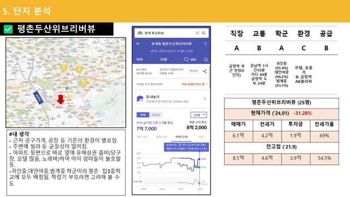Tap the notification bell icon

coord(206,60)
